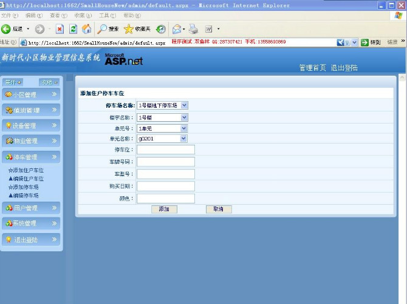
Task: Click 收缩 collapse-all button in sidebar
Action: coord(49,82)
